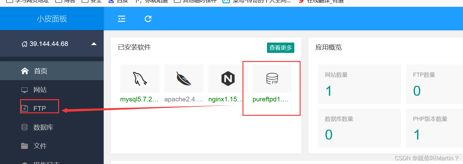463x164 pixels.
Task: Collapse the 39.144.44.68 server menu arrow
Action: (94, 44)
